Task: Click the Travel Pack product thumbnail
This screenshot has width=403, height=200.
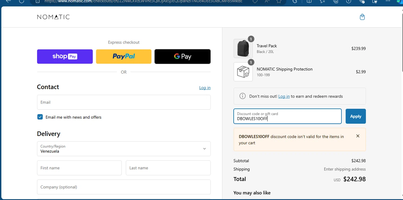Action: [x=243, y=48]
